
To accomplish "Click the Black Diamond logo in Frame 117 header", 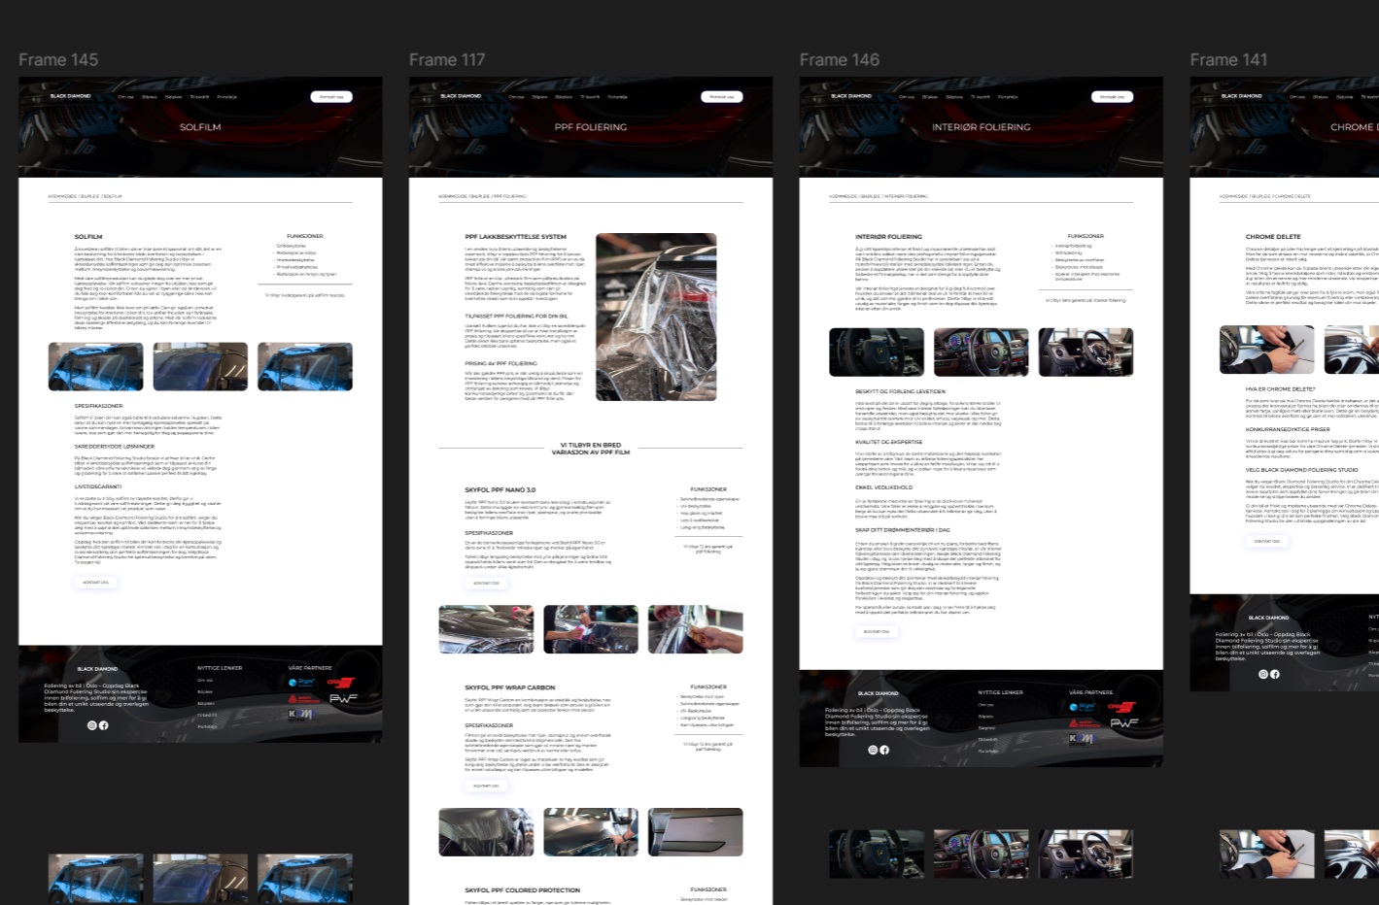I will (x=461, y=96).
